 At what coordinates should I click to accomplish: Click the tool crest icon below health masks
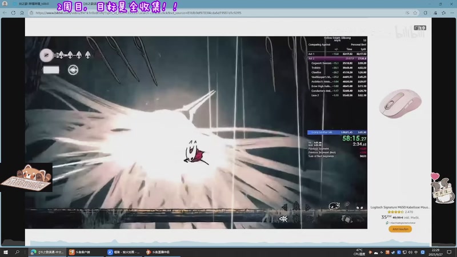[x=73, y=70]
